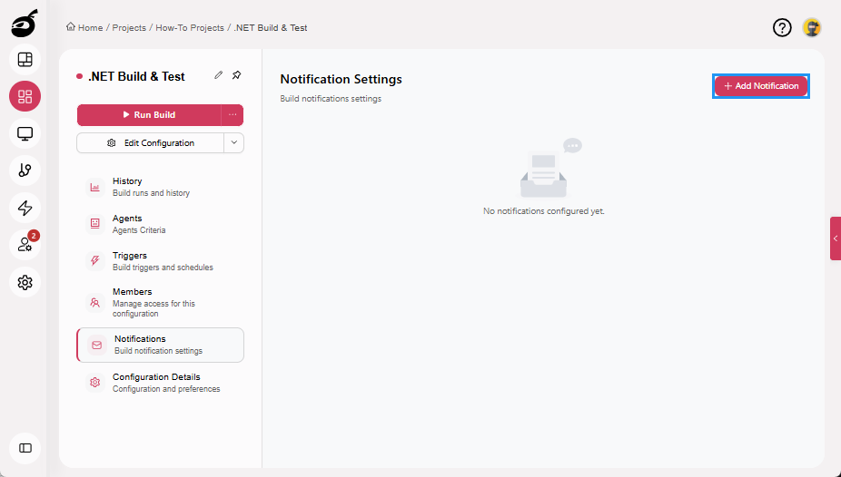This screenshot has width=841, height=477.
Task: Open the History menu item
Action: (x=161, y=187)
